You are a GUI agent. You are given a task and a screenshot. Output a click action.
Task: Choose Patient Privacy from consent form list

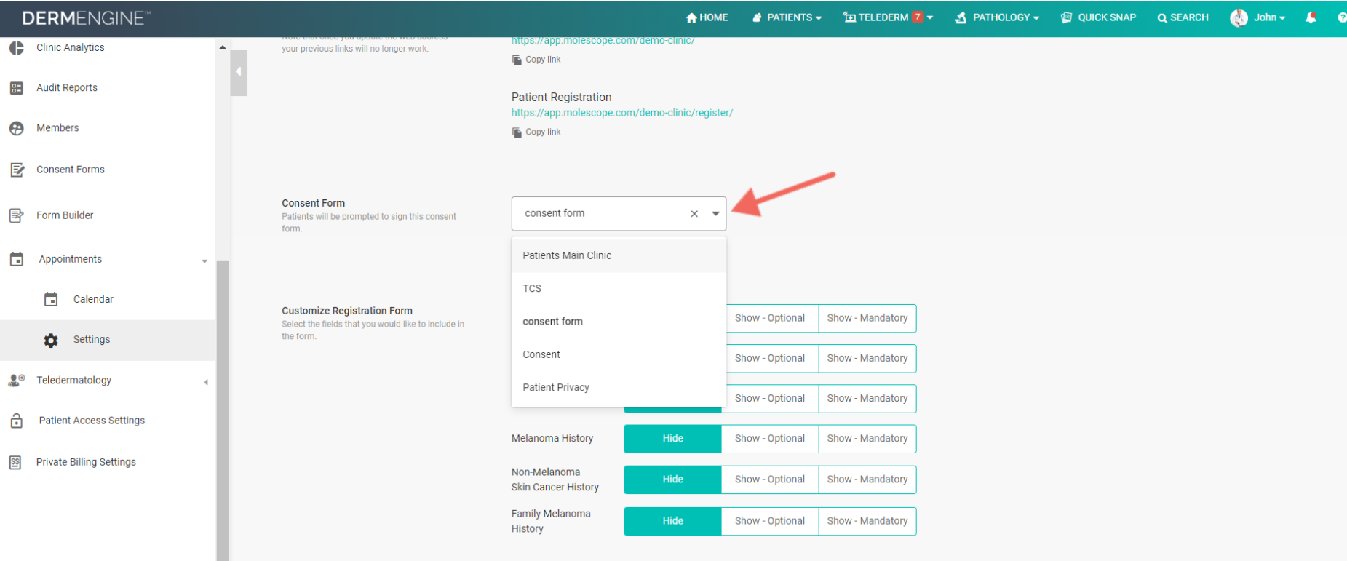point(556,387)
